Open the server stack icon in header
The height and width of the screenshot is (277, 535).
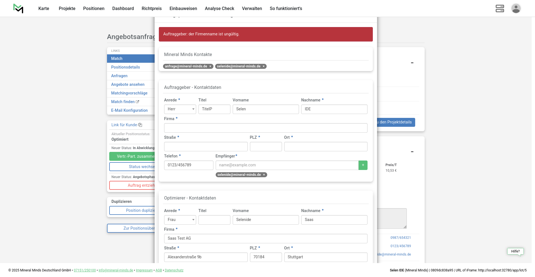tap(500, 8)
